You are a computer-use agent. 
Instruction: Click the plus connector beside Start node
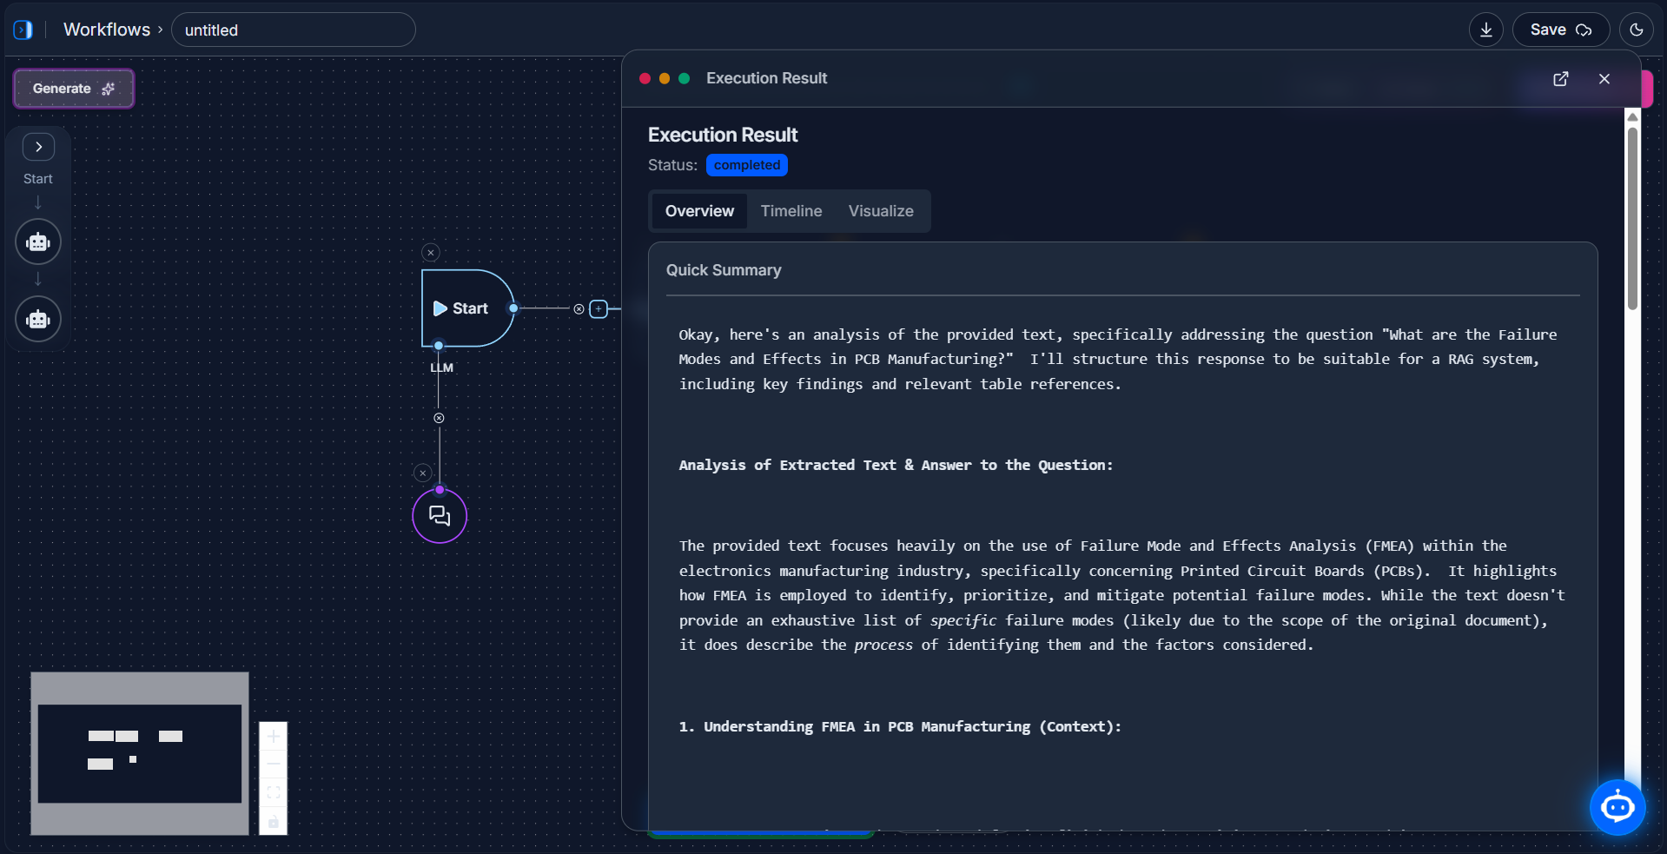[599, 308]
